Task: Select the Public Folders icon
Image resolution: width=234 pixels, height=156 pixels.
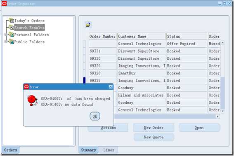Action: 11,42
